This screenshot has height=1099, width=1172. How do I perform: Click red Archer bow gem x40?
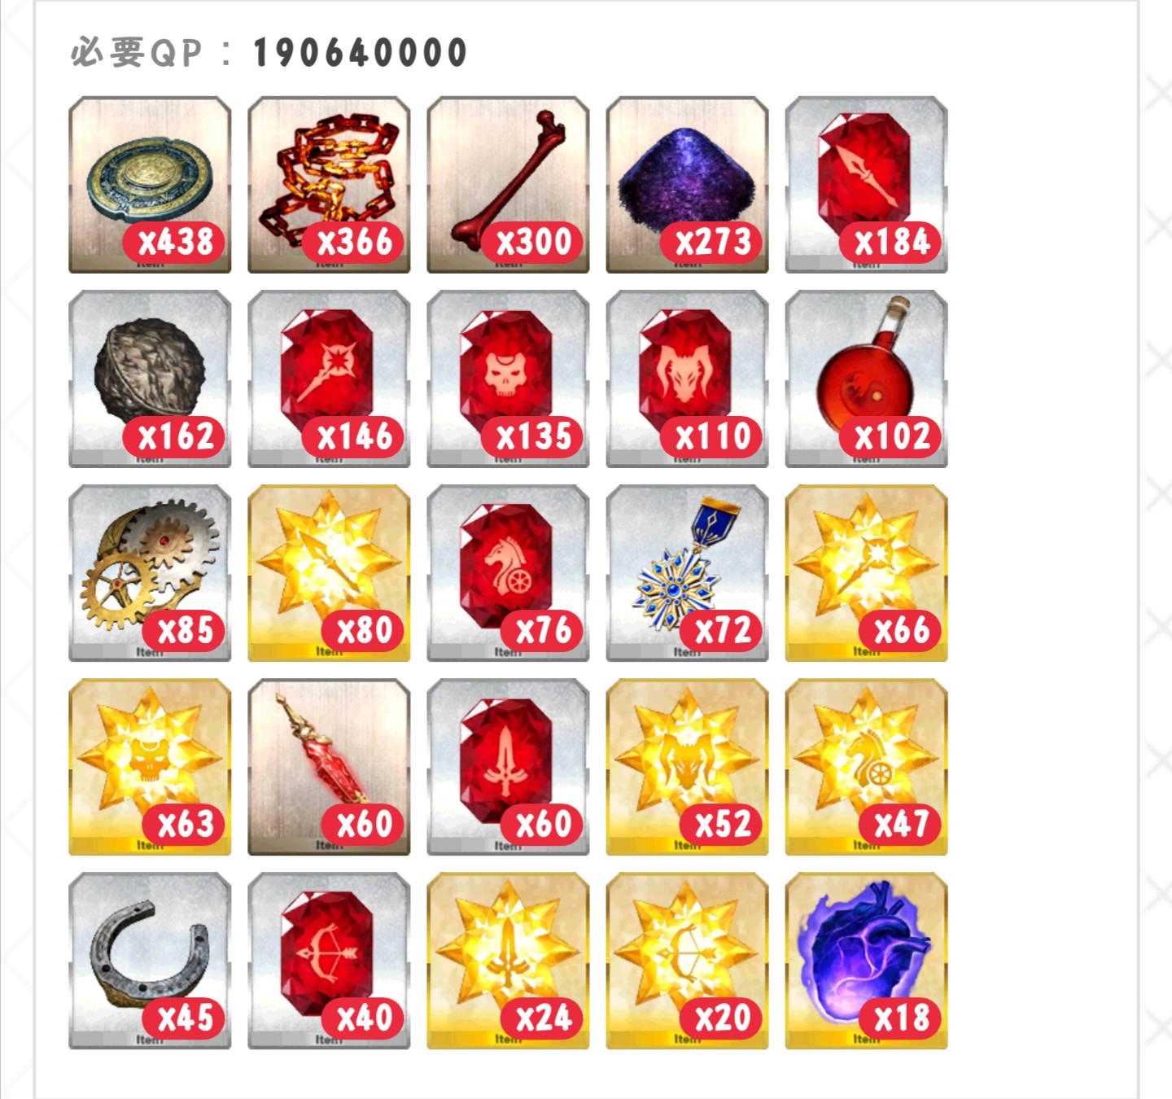[329, 961]
